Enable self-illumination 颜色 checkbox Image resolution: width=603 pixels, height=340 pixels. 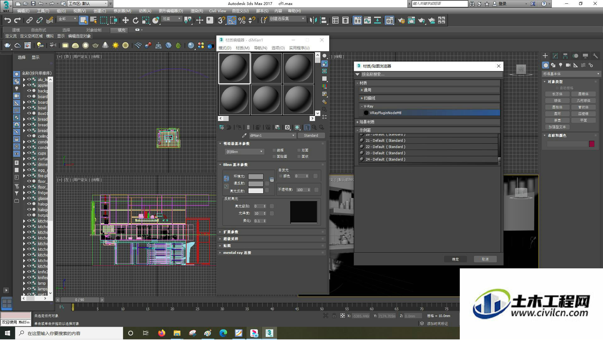[x=281, y=176]
